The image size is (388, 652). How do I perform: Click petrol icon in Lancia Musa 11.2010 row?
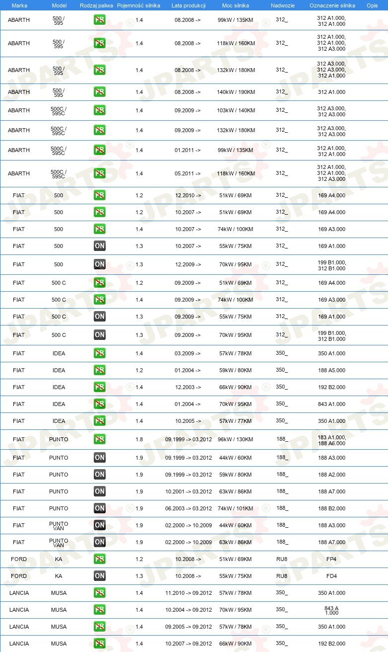tap(100, 593)
